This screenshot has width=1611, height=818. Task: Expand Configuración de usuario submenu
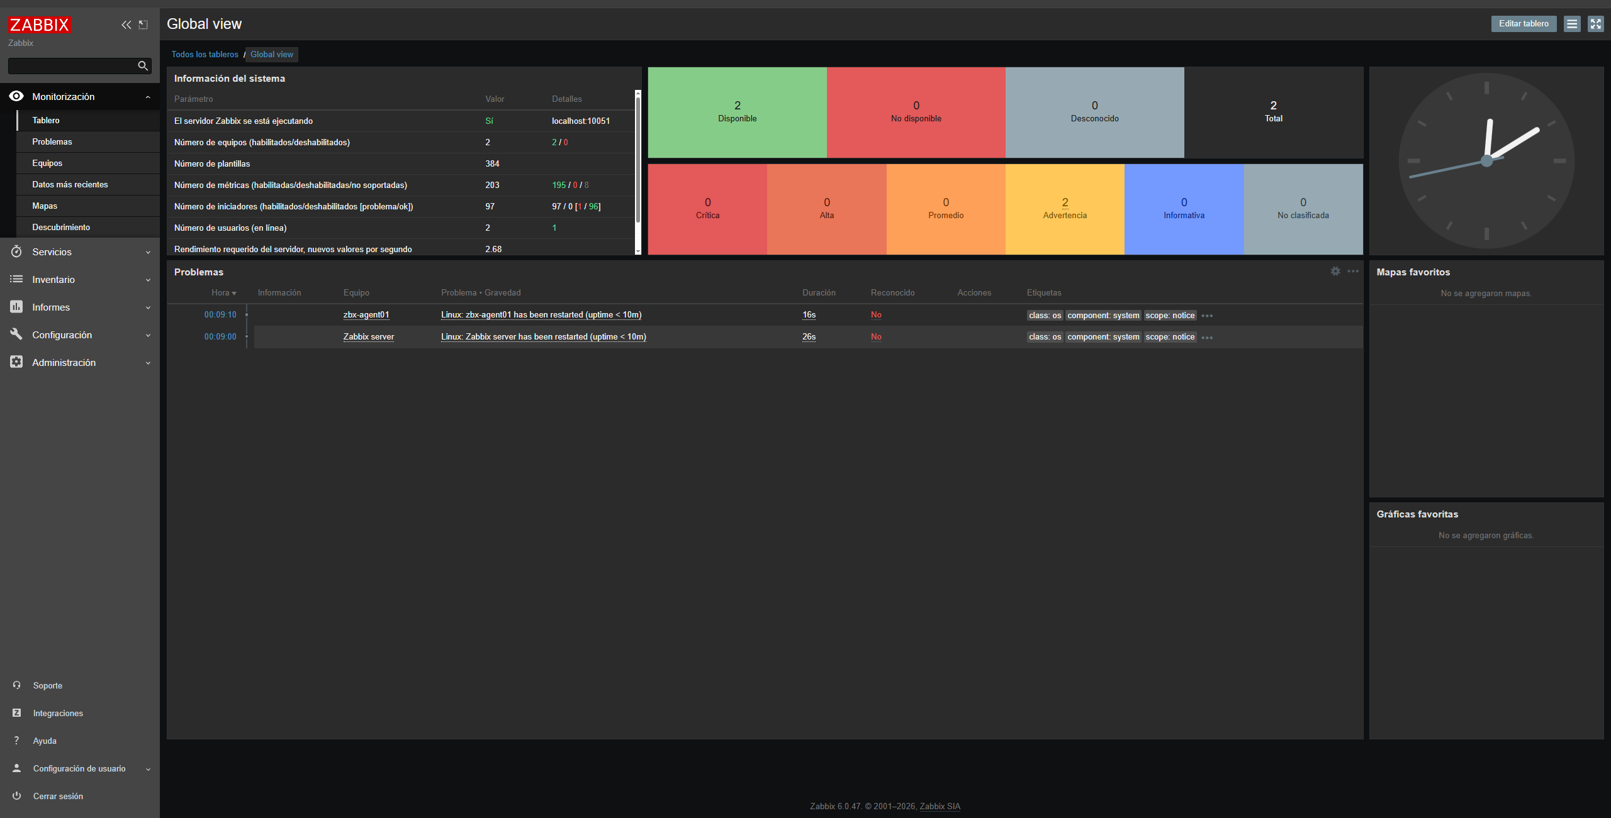click(148, 769)
